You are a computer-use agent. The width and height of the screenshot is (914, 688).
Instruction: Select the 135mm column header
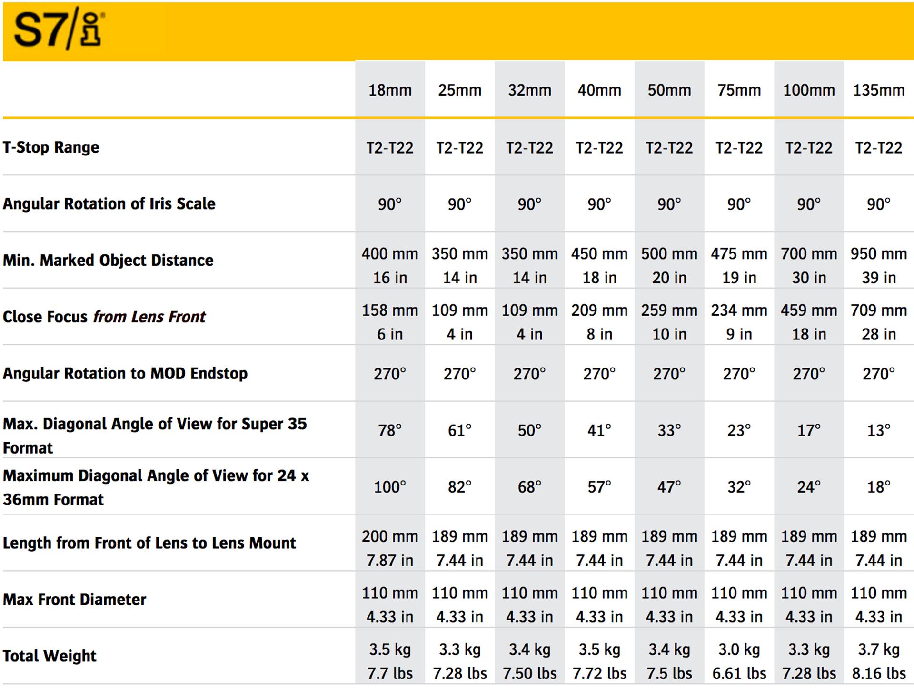(x=879, y=90)
